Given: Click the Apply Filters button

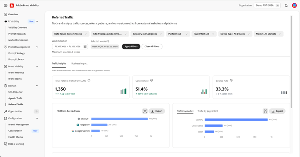Looking at the screenshot, I should tap(131, 46).
